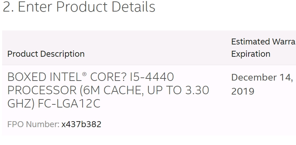
Task: Click the "Product Description" column header
Action: click(46, 54)
